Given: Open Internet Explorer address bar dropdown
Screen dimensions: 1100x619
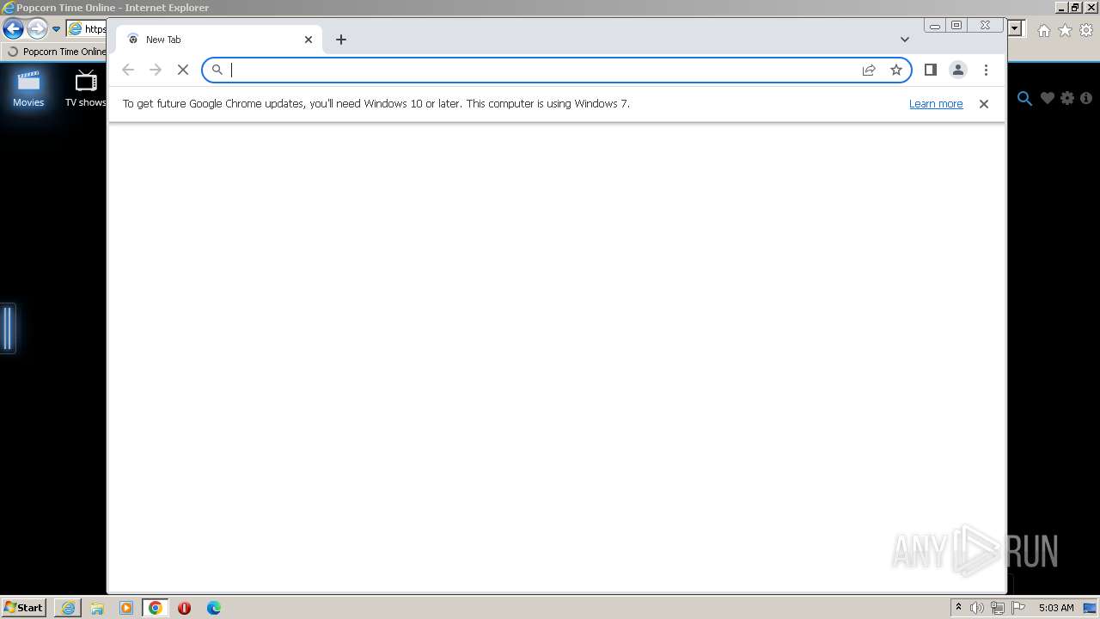Looking at the screenshot, I should [1015, 28].
